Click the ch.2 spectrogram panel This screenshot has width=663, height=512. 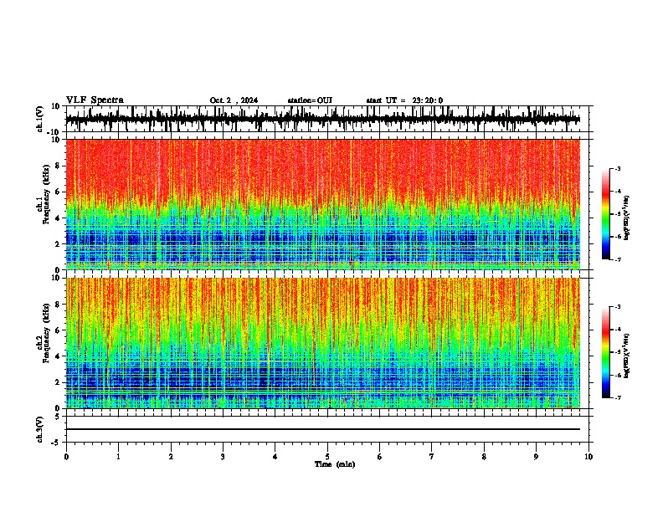(x=323, y=343)
